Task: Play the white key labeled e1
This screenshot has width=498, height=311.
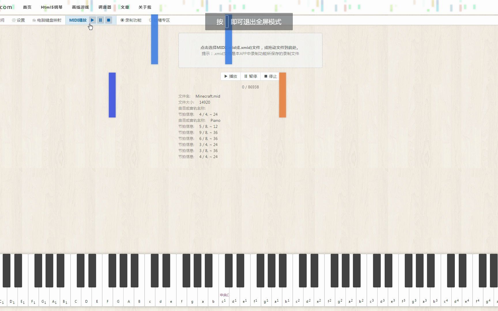Action: (x=245, y=297)
